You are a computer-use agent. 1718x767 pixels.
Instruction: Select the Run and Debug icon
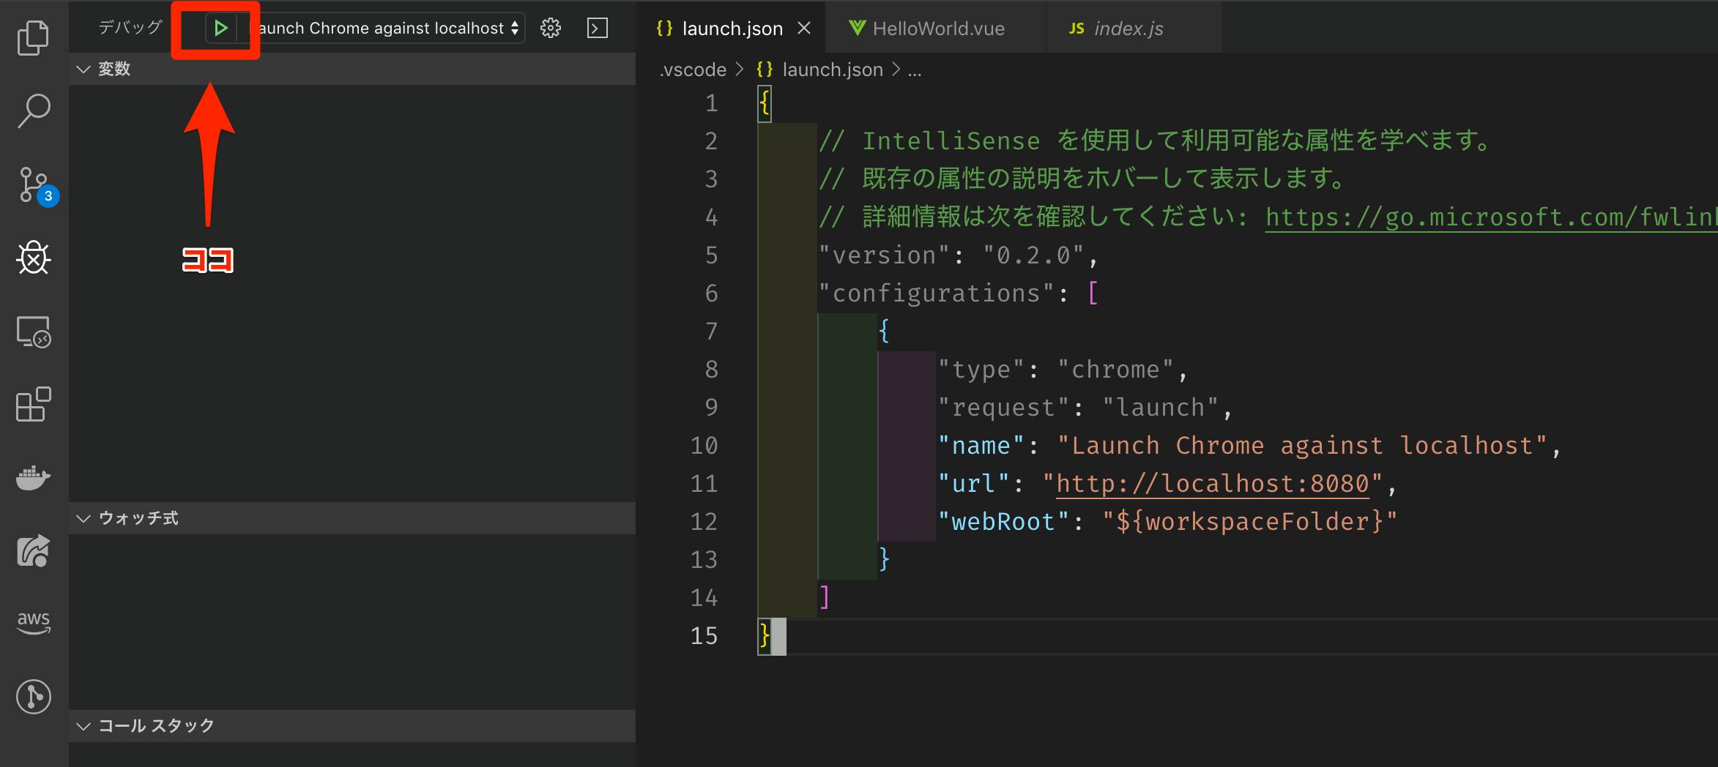pyautogui.click(x=34, y=258)
